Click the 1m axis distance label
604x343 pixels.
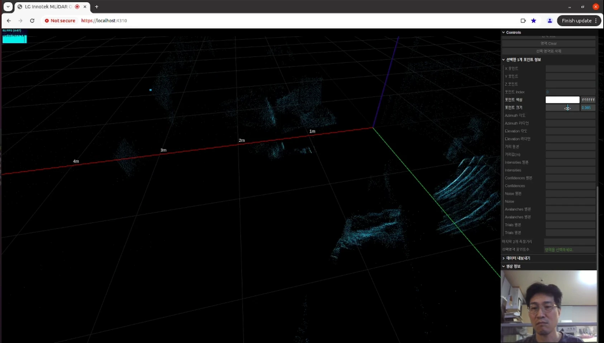(312, 132)
